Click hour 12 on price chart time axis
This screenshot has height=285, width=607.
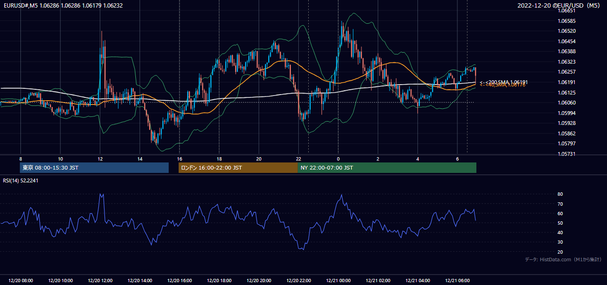pos(100,159)
